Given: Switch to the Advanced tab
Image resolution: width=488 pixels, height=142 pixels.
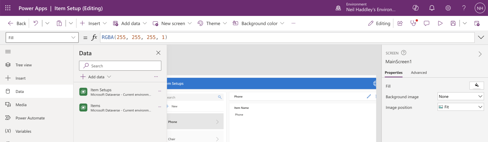Looking at the screenshot, I should 419,72.
